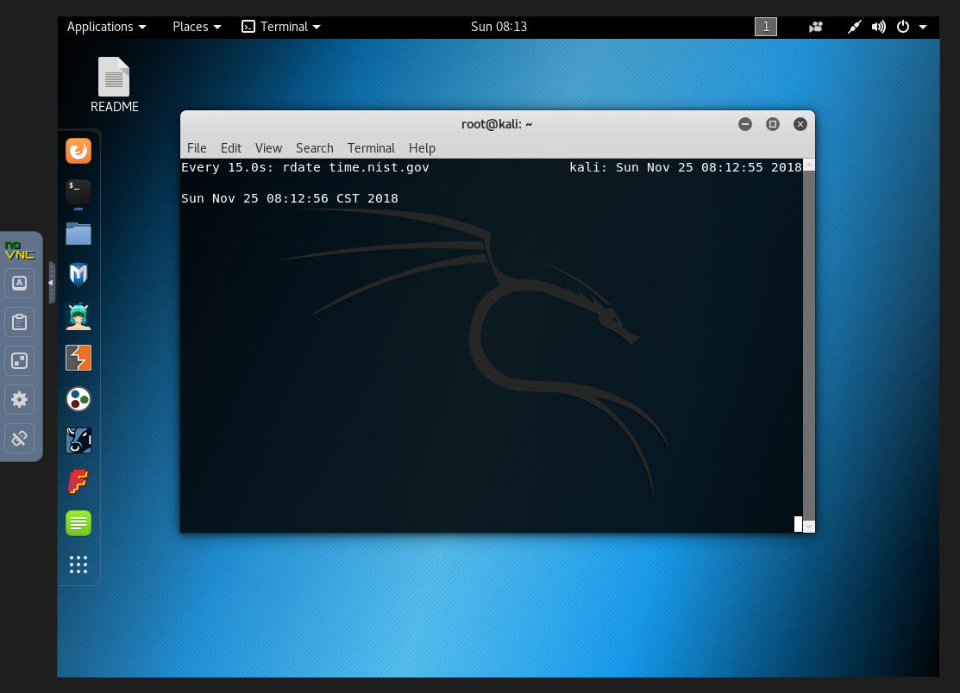Open noVNC settings gear
Viewport: 960px width, 693px height.
(x=20, y=399)
